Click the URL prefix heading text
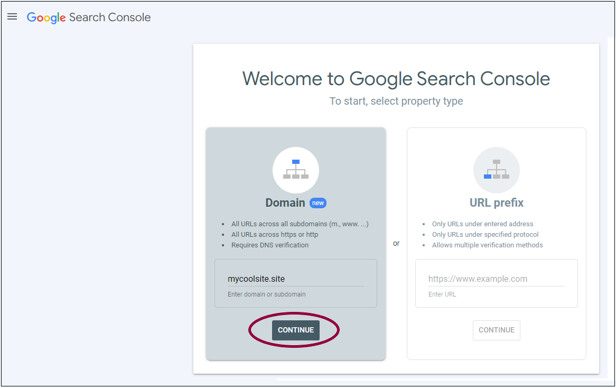This screenshot has width=616, height=388. [x=497, y=203]
